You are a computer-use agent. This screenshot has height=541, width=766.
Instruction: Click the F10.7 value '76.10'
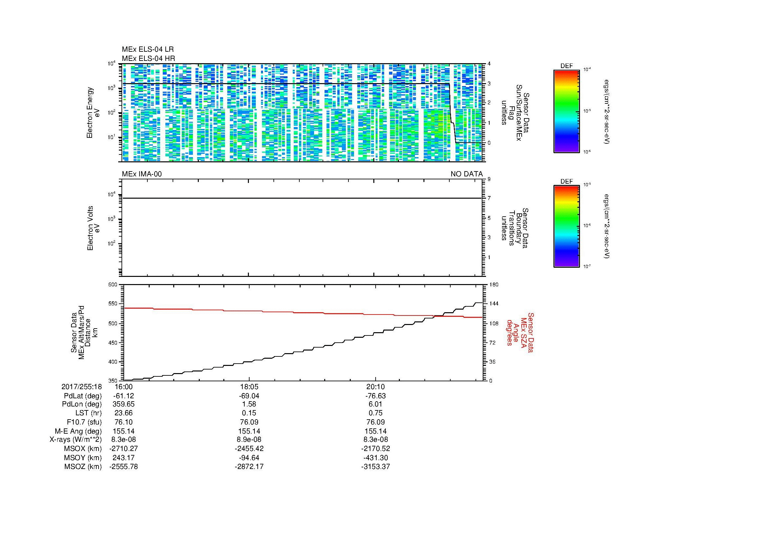tap(123, 422)
